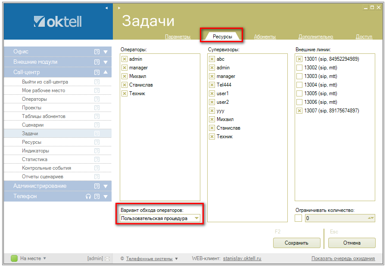Uncheck operator Михаил in the Операторы list

pyautogui.click(x=125, y=76)
